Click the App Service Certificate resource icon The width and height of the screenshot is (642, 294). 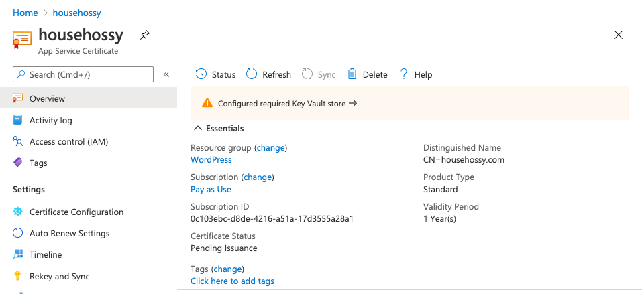22,40
